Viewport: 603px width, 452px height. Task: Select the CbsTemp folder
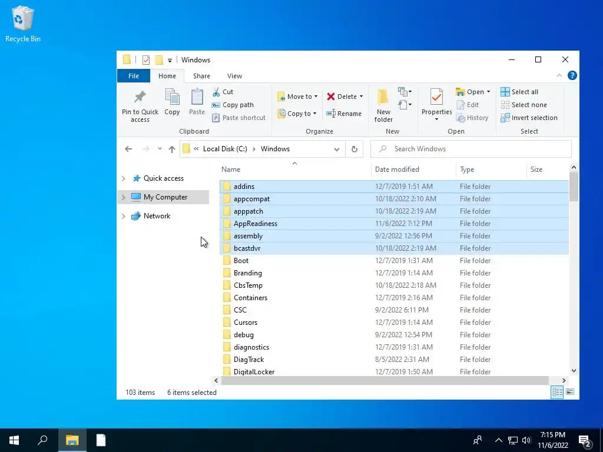(x=394, y=285)
